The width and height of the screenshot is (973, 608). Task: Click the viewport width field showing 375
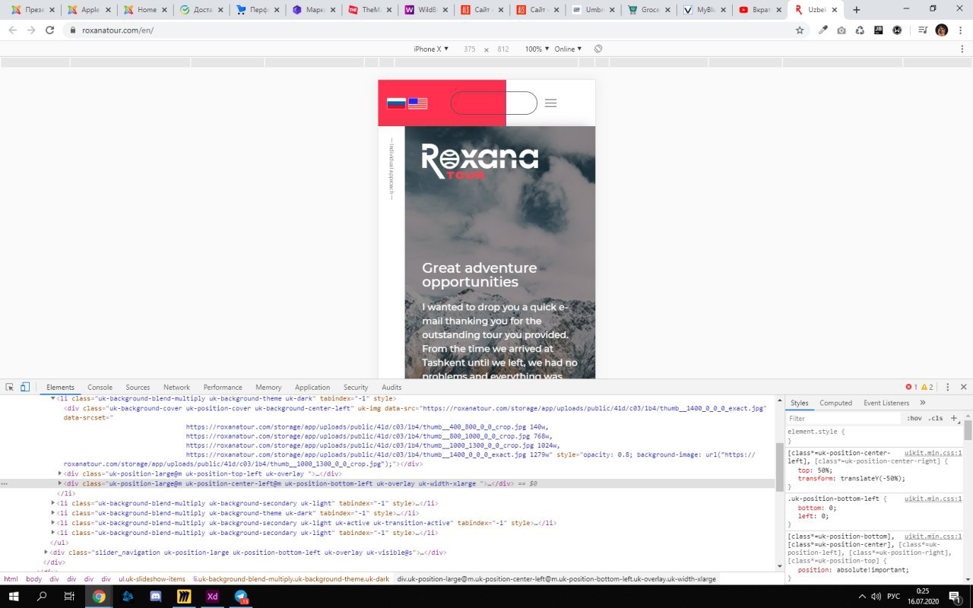tap(469, 49)
